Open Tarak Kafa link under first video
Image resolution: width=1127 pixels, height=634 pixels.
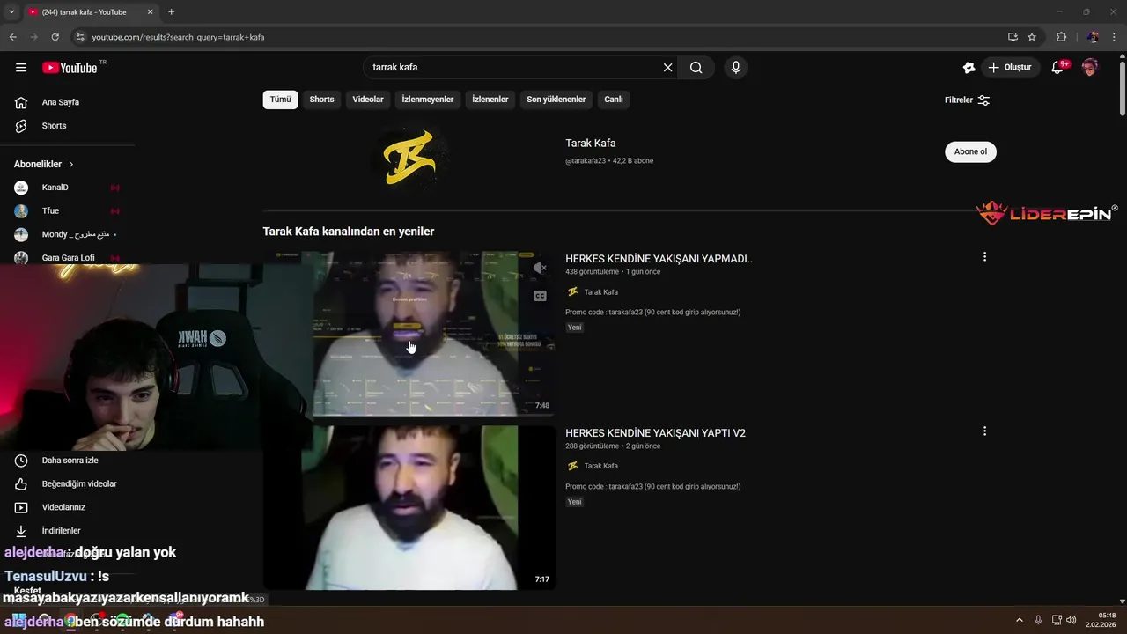[600, 292]
